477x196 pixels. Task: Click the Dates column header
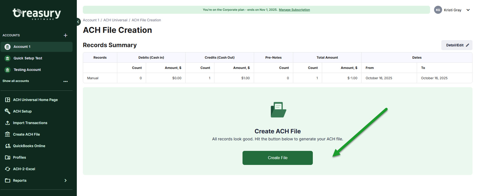[417, 58]
